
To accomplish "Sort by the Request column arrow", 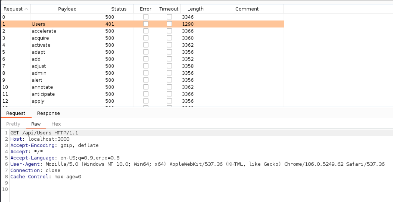I will click(27, 9).
